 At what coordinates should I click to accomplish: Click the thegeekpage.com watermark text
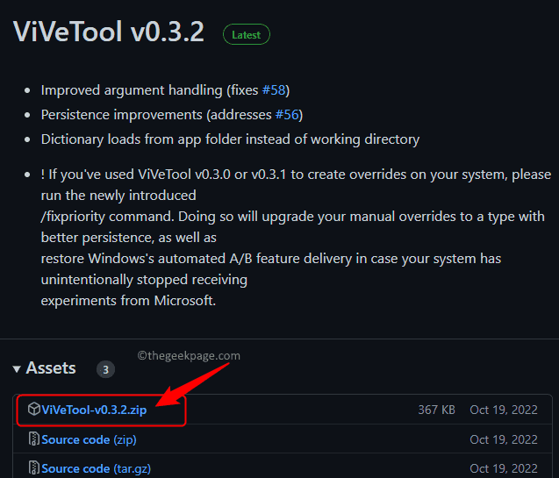pyautogui.click(x=189, y=355)
